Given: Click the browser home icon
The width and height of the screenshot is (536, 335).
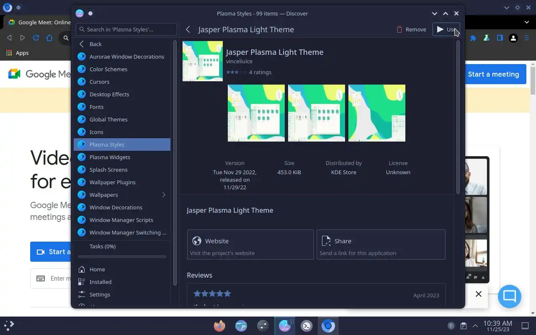Looking at the screenshot, I should [x=49, y=38].
